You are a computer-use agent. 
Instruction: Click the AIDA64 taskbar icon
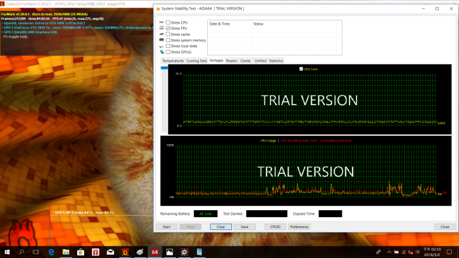[155, 252]
